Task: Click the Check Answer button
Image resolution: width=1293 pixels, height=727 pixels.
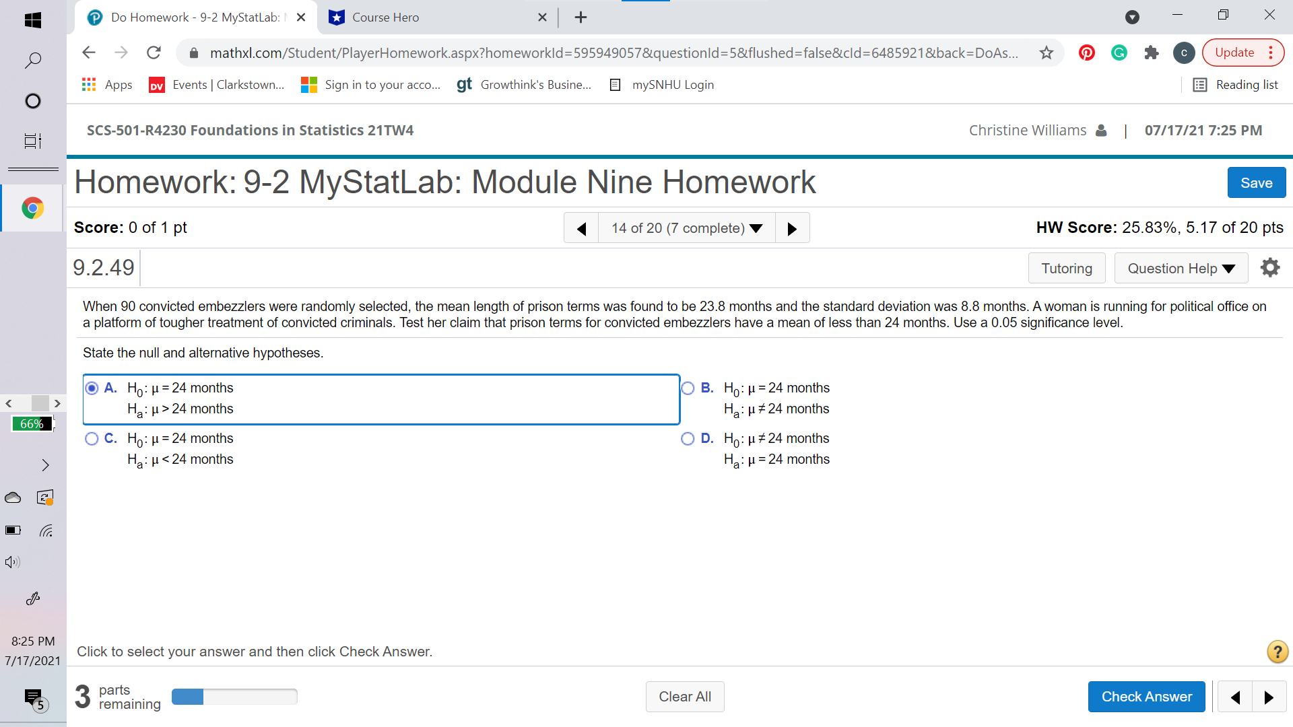Action: [x=1146, y=696]
